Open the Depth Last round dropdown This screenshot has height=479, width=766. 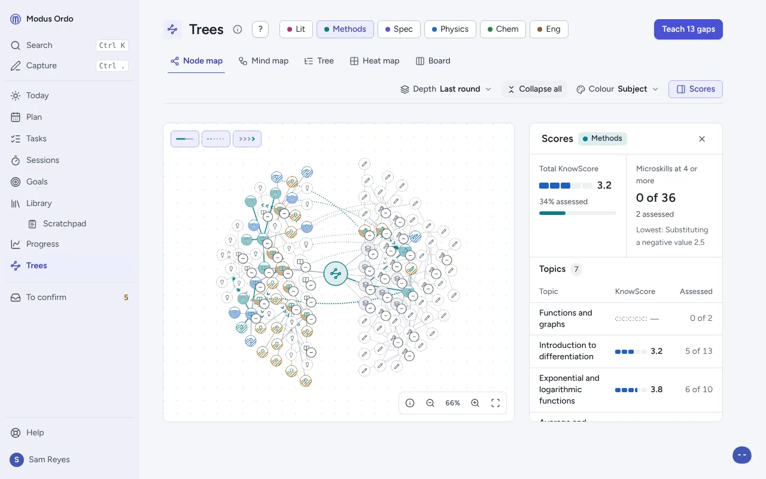[x=446, y=89]
